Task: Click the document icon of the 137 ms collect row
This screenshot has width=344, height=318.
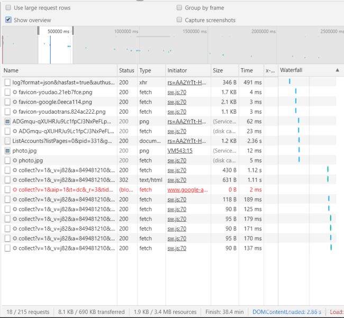Action: (7, 248)
